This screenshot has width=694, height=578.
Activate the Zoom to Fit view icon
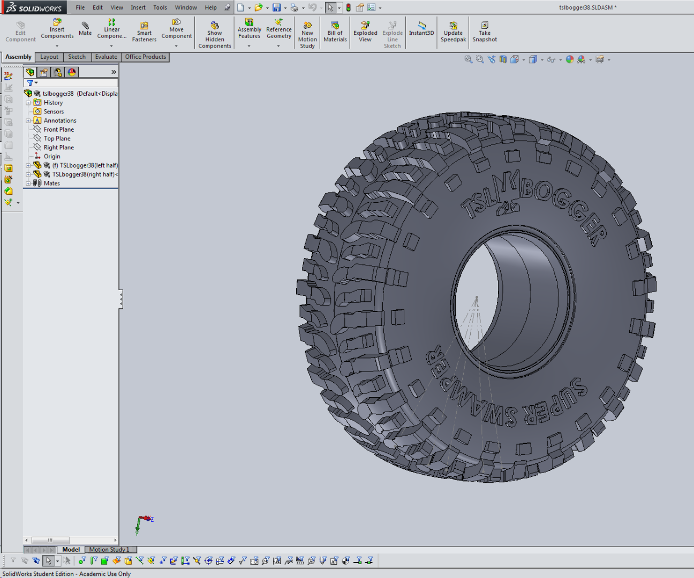click(467, 59)
